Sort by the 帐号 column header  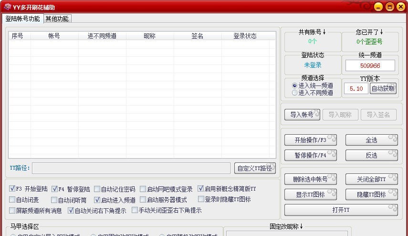tap(54, 36)
